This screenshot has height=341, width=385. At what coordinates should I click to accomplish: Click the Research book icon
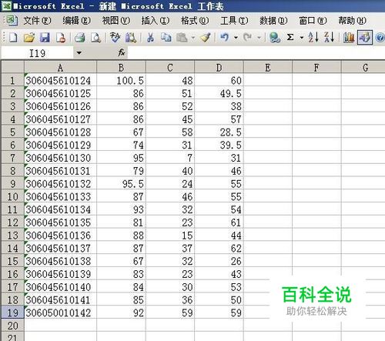(x=131, y=38)
